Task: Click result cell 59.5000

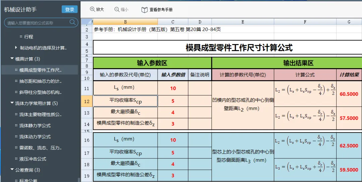Action: tap(349, 170)
